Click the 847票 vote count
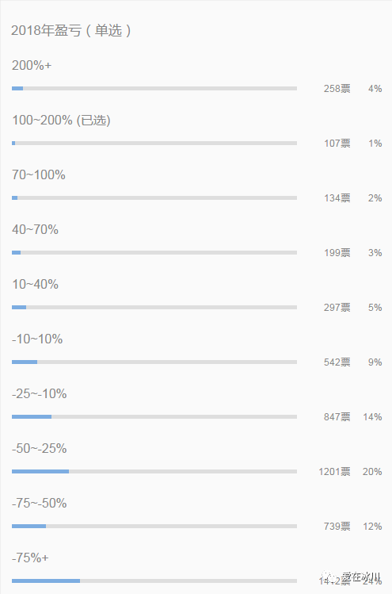 tap(337, 417)
